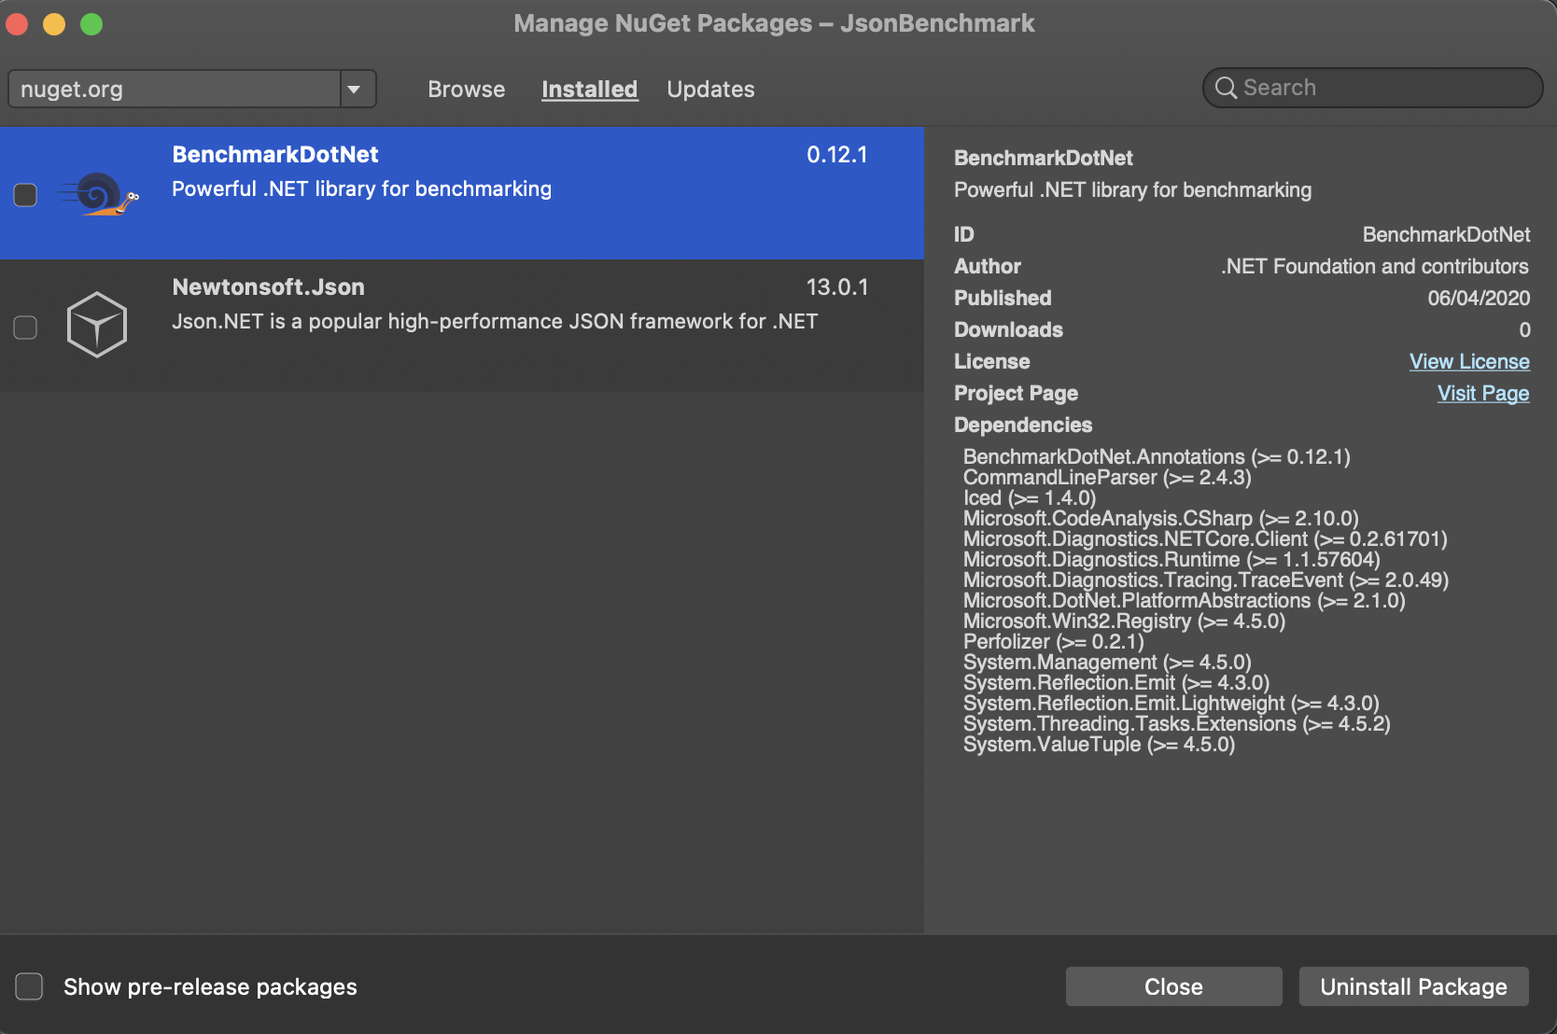Check the Newtonsoft.Json package checkbox
Image resolution: width=1557 pixels, height=1034 pixels.
[x=25, y=327]
